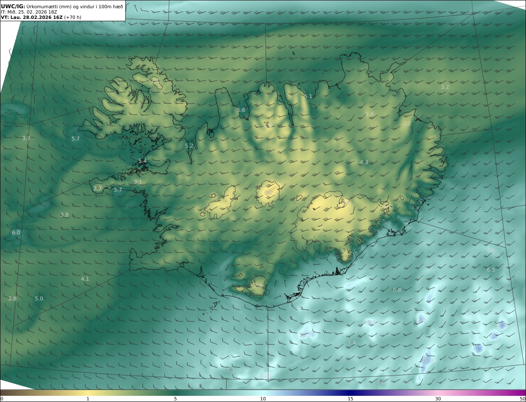Click the map value label '4.3'
Image resolution: width=526 pixels, height=402 pixels.
[364, 162]
